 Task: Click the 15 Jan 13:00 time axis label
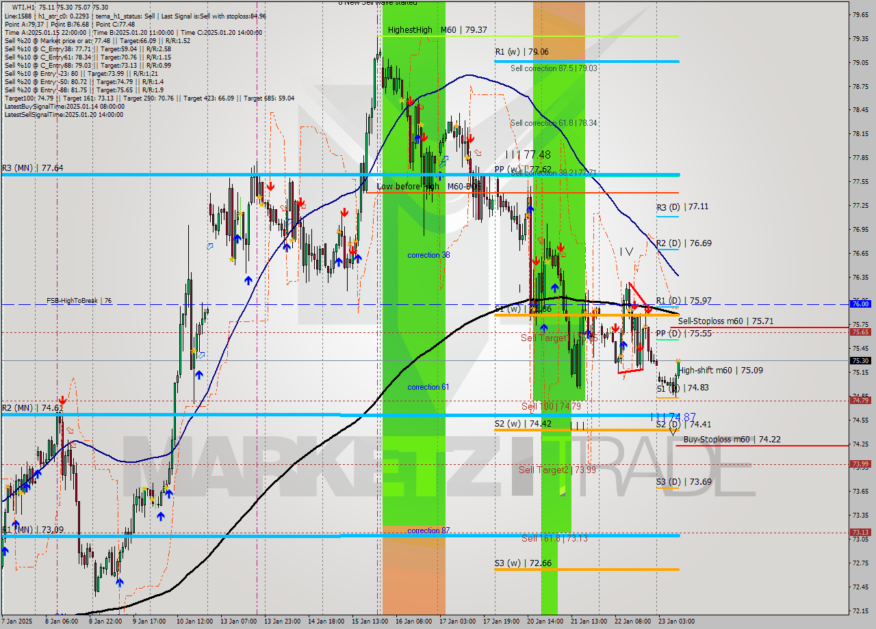pyautogui.click(x=370, y=621)
